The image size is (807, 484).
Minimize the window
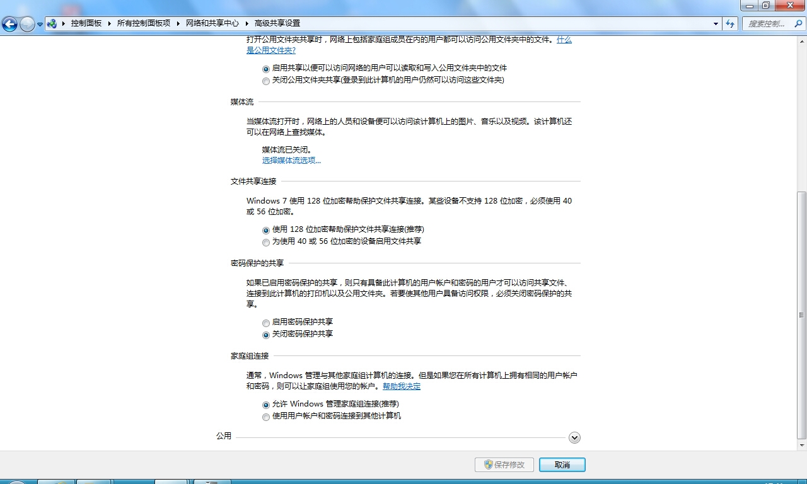pyautogui.click(x=748, y=5)
